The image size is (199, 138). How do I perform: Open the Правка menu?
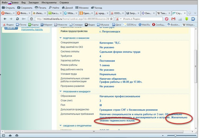point(14,3)
